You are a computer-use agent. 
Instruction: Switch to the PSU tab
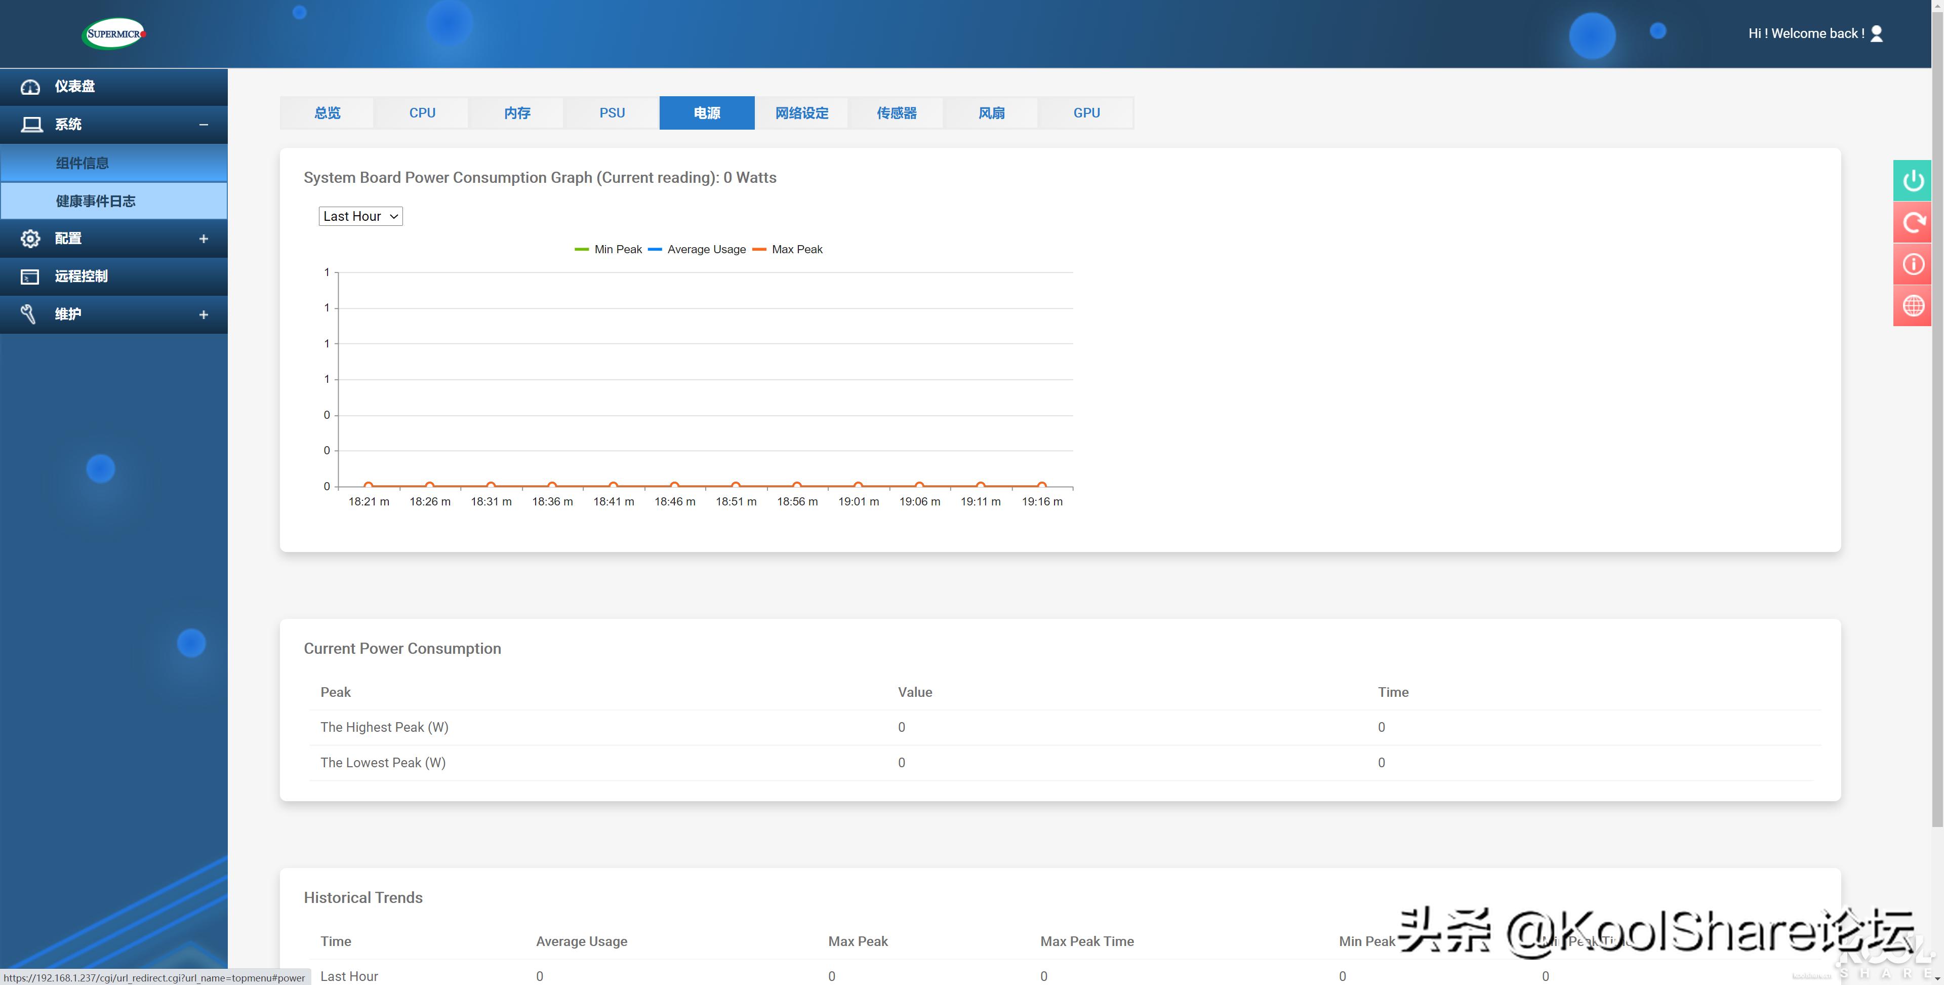[611, 113]
